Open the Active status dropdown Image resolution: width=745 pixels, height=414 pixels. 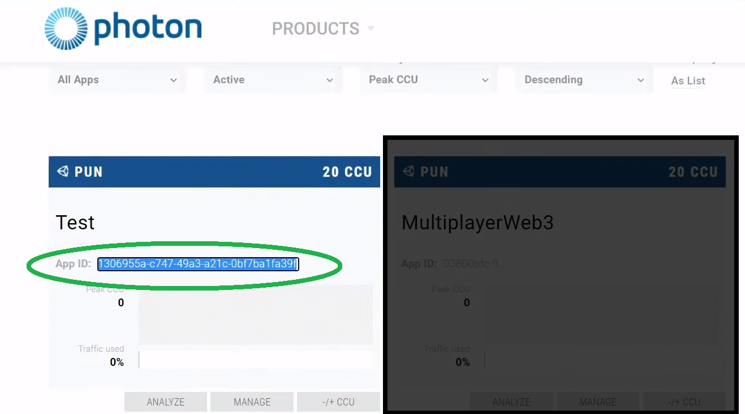click(x=273, y=80)
